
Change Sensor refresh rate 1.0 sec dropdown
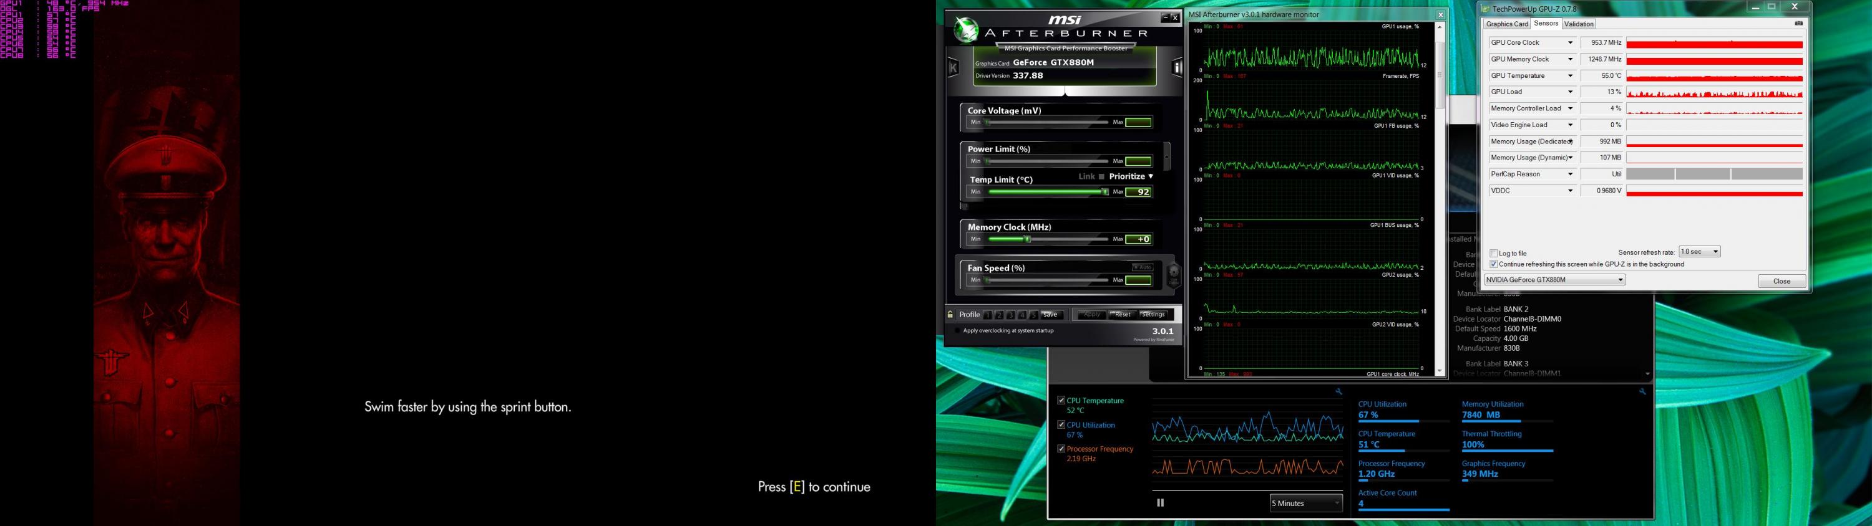coord(1699,252)
